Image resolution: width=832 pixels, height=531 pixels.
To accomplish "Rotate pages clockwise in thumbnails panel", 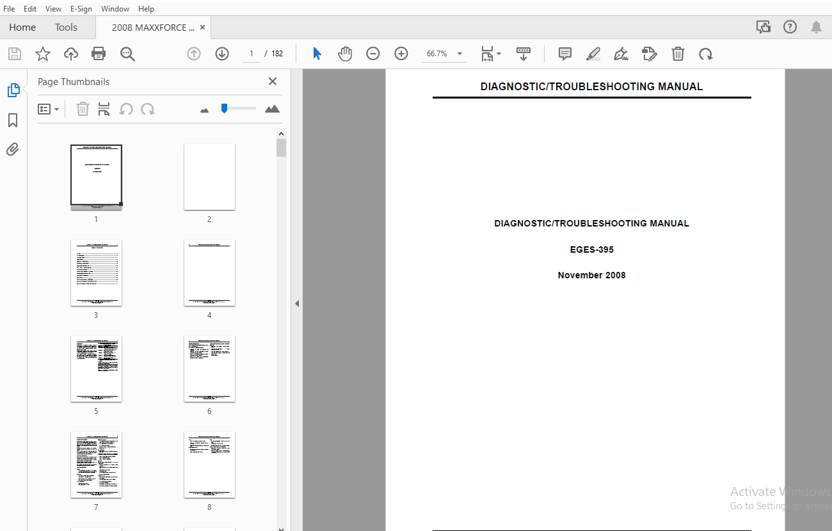I will 148,109.
